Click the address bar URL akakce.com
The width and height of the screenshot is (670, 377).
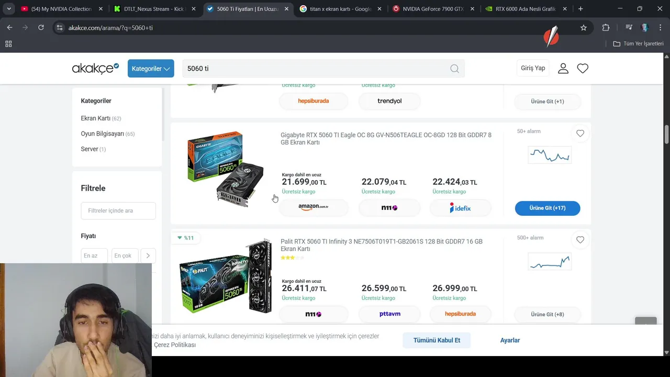point(110,28)
